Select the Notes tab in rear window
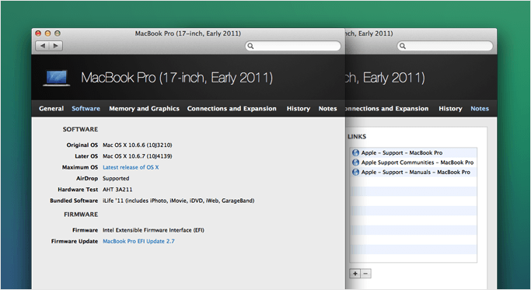Viewport: 531px width, 290px height. click(x=480, y=108)
